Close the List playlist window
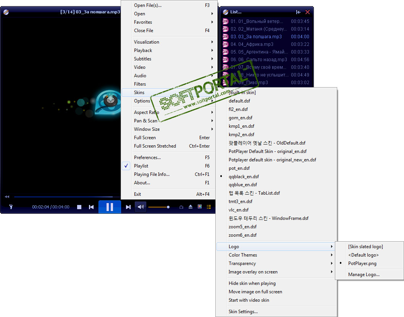This screenshot has width=404, height=317. (x=307, y=12)
